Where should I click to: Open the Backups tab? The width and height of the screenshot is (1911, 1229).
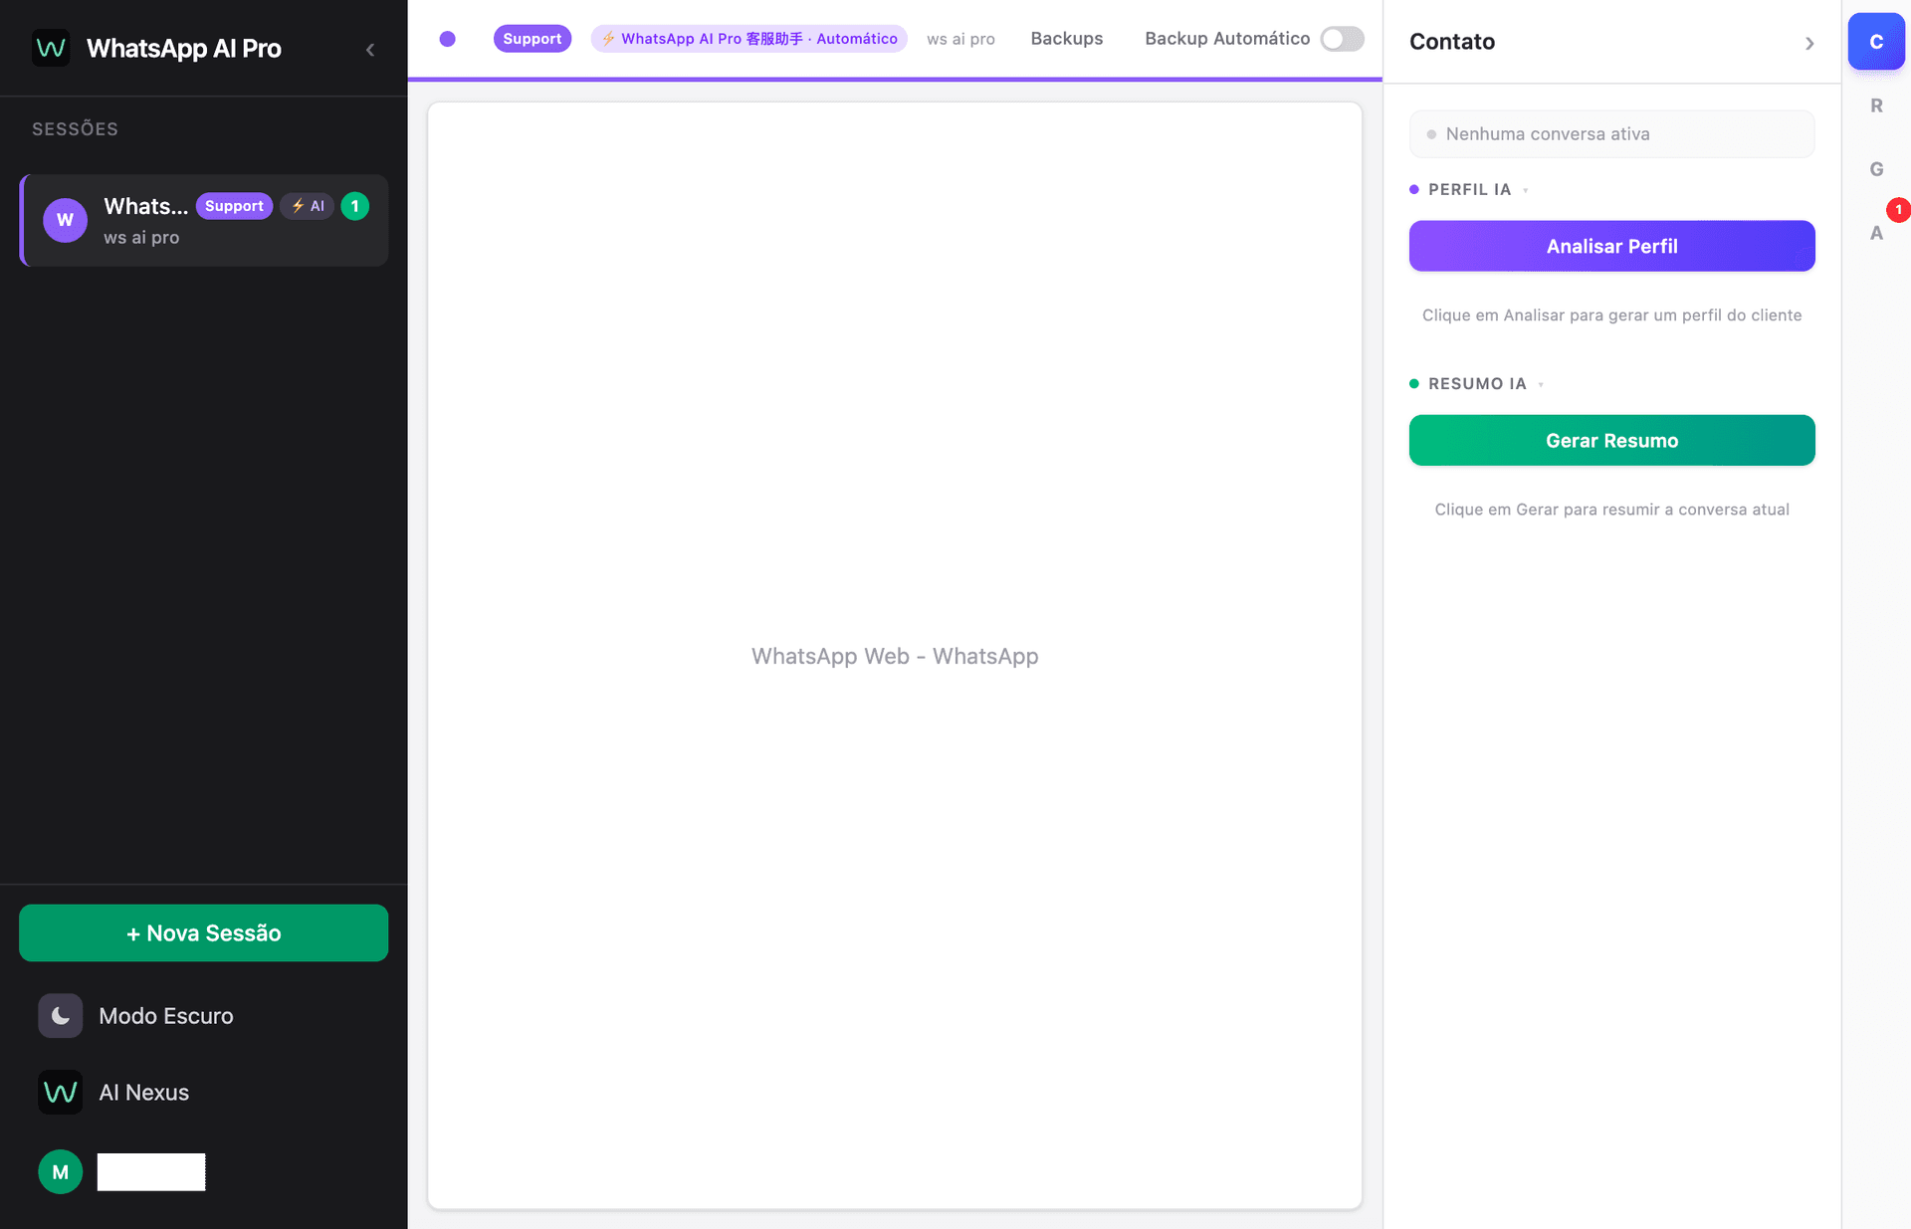[x=1066, y=39]
